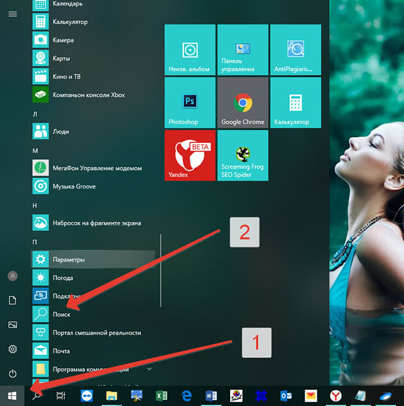Open the Google Chrome tile
404x406 pixels.
point(243,103)
